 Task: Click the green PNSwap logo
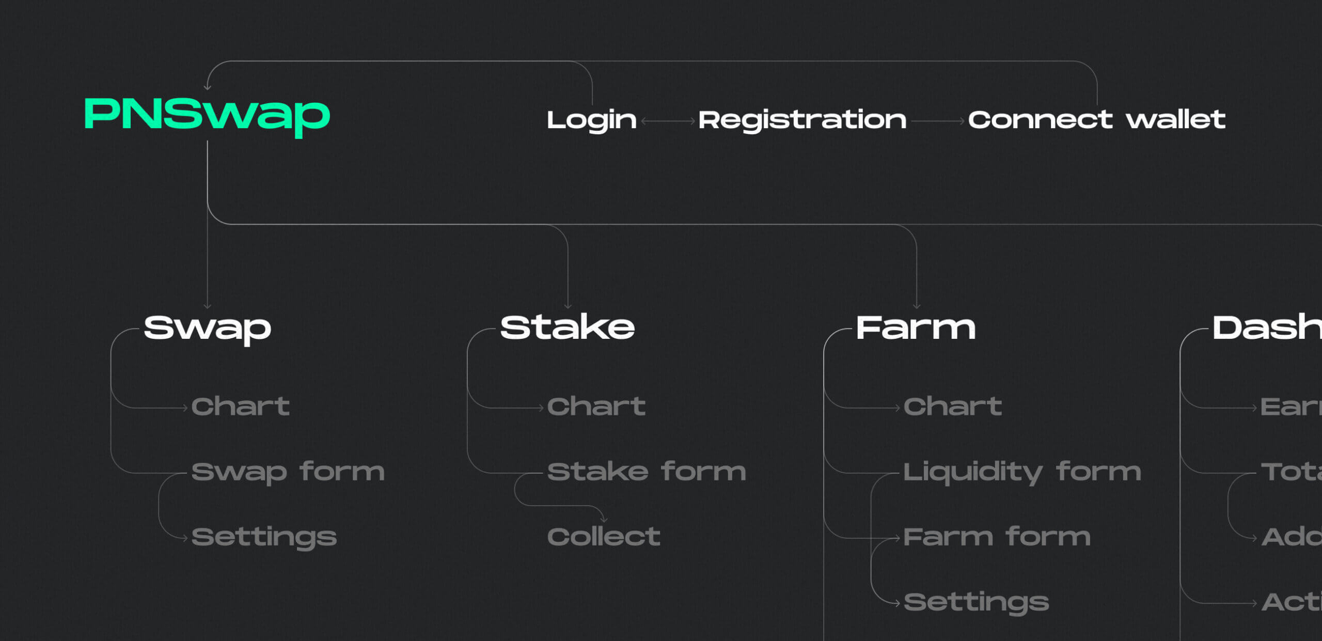207,115
